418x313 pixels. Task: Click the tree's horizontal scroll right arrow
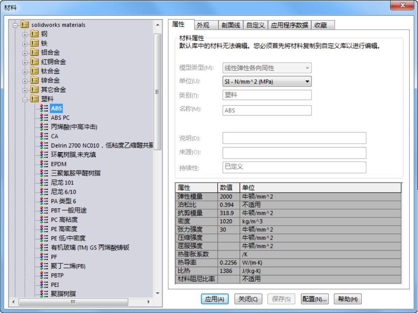(148, 302)
